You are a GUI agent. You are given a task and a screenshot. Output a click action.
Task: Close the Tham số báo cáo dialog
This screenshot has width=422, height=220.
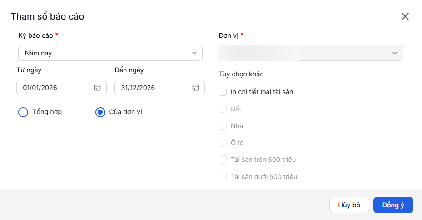click(x=405, y=16)
